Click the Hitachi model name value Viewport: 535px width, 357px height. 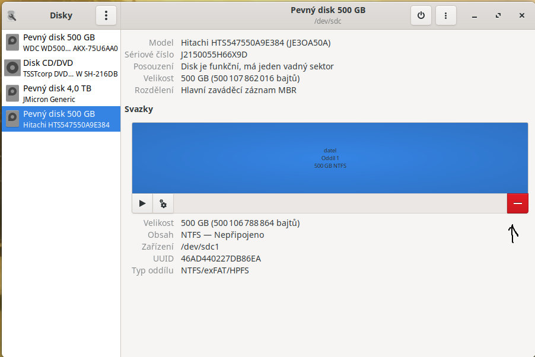coord(256,43)
